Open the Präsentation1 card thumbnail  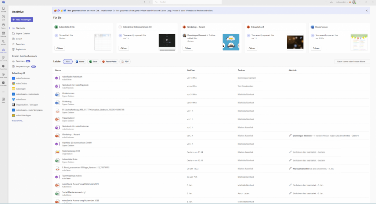295,42
